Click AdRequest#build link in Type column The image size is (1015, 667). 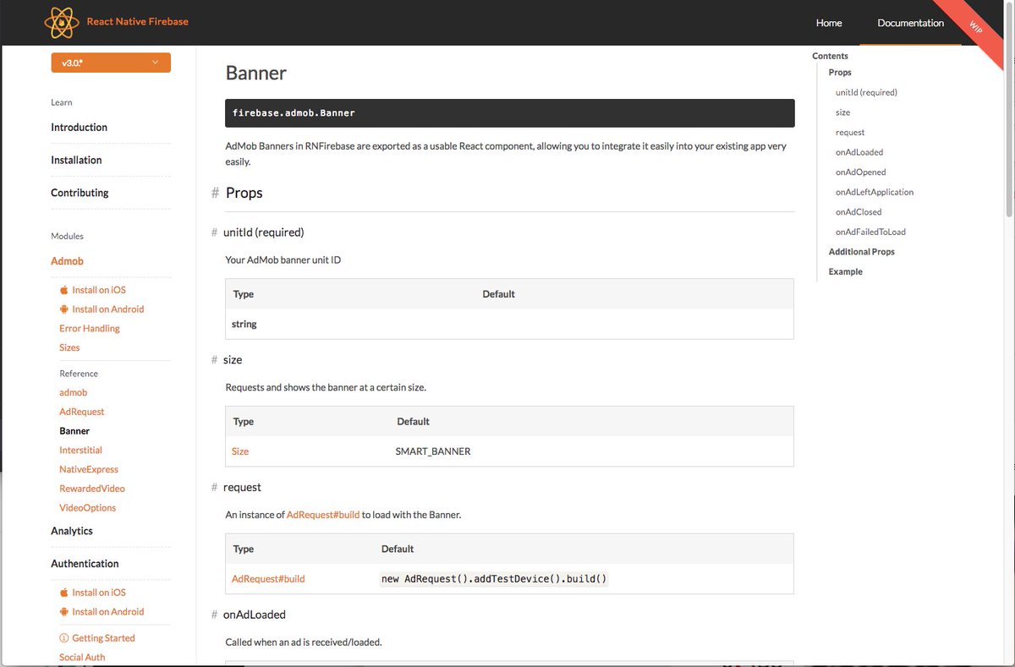coord(268,579)
